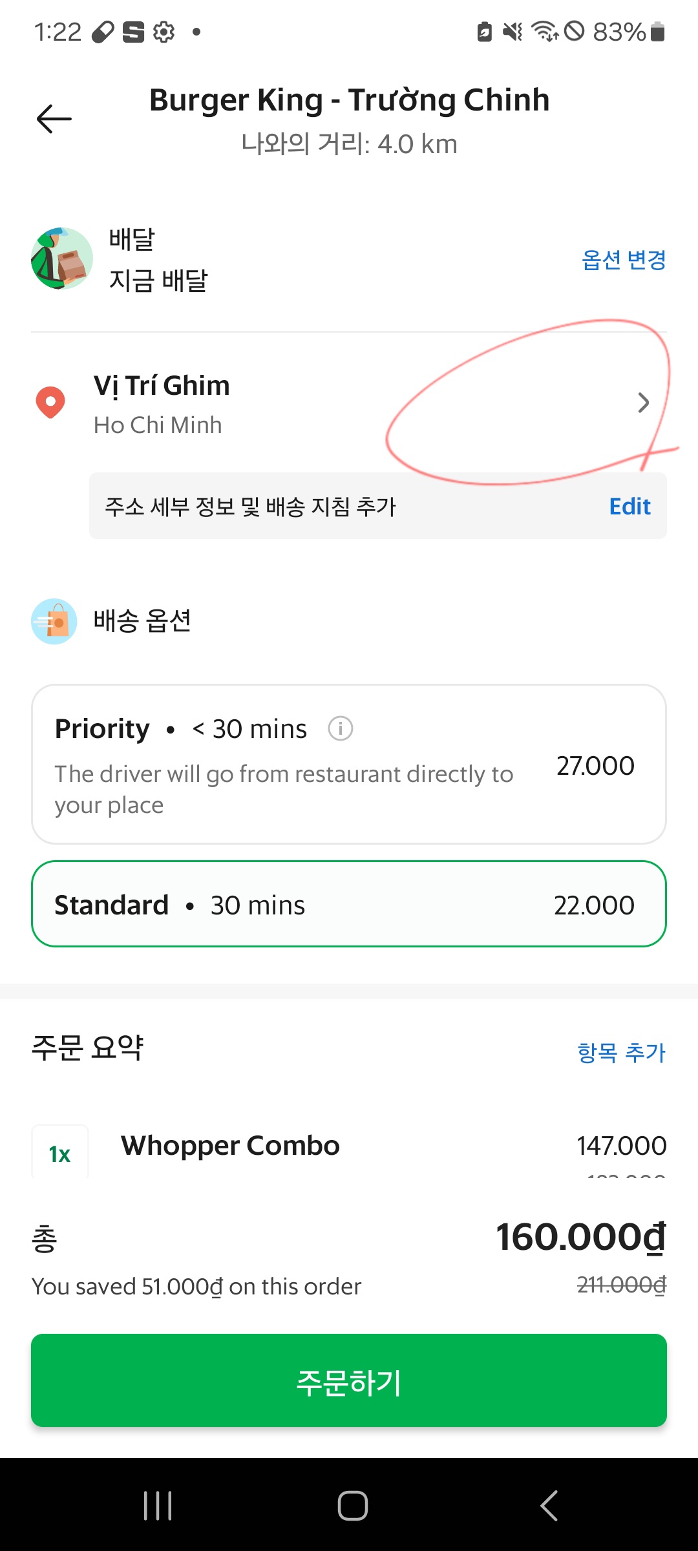Open Priority delivery info icon

click(340, 729)
